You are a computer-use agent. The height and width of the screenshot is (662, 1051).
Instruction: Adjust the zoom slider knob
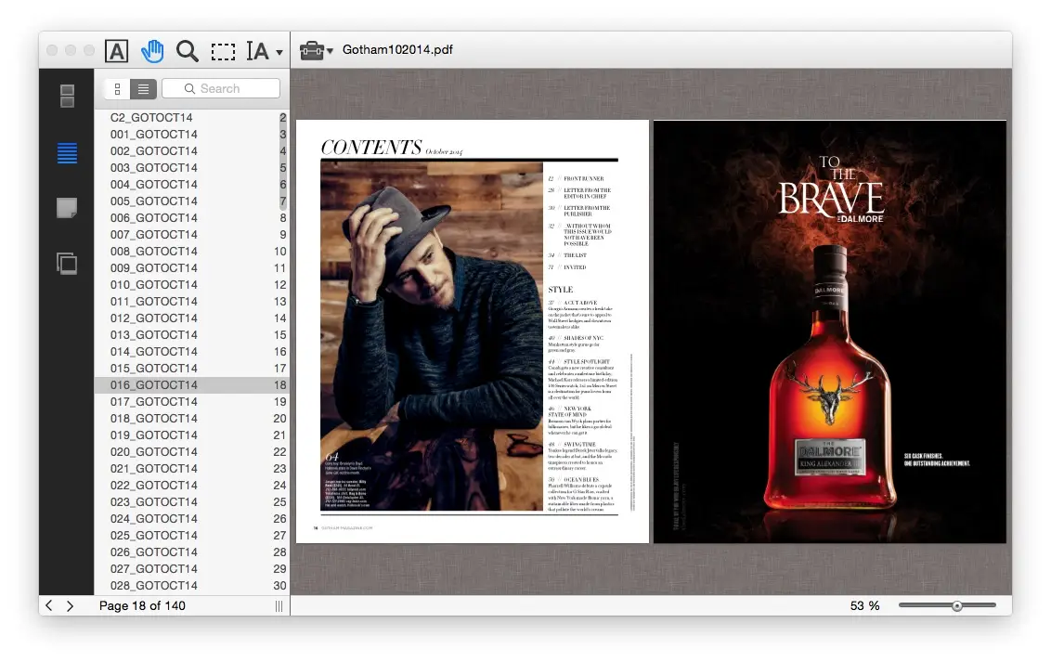957,605
